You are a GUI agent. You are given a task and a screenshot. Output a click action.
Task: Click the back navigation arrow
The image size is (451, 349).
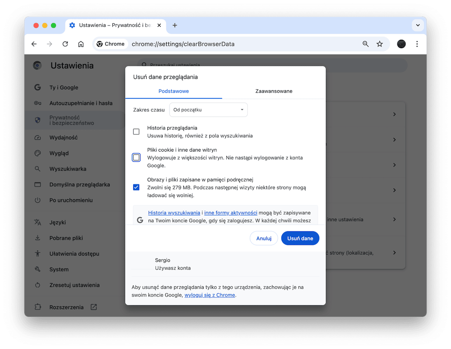[34, 44]
